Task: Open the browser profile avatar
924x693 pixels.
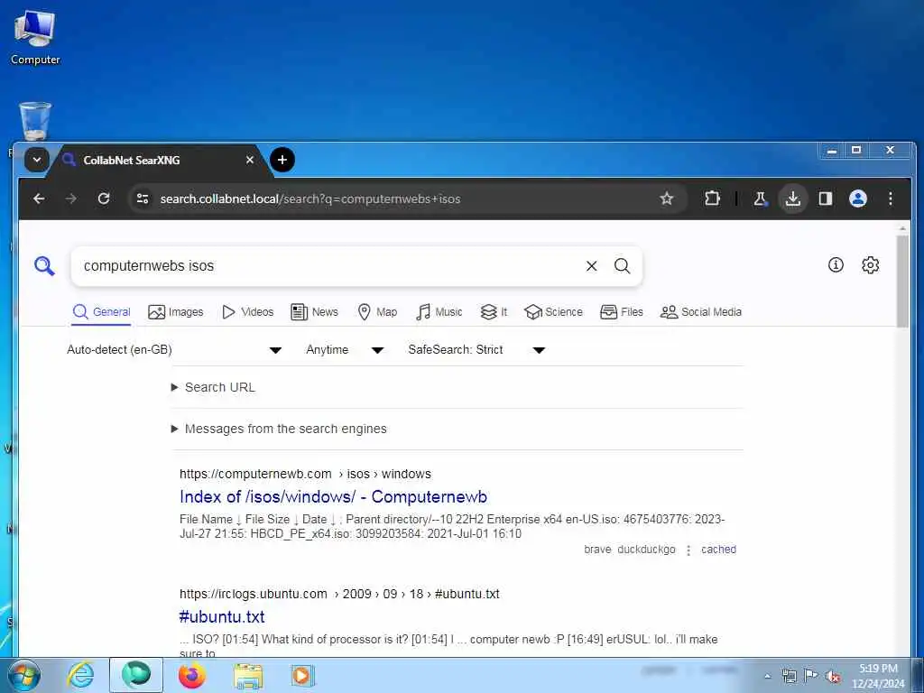Action: tap(858, 199)
